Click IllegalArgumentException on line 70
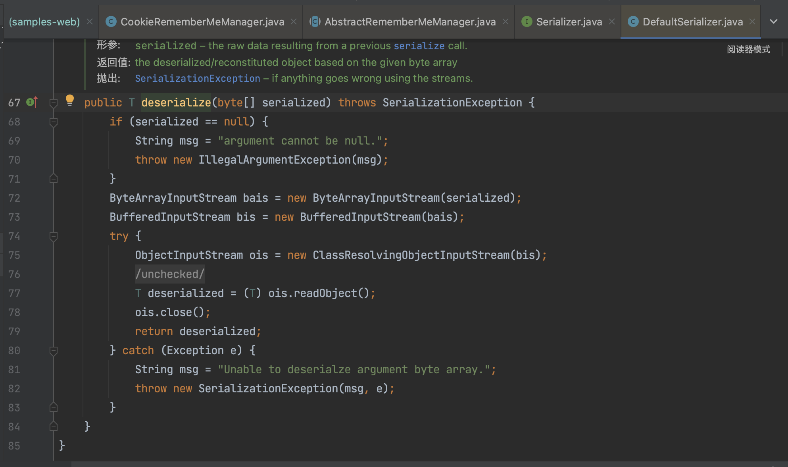This screenshot has height=467, width=788. pos(275,160)
